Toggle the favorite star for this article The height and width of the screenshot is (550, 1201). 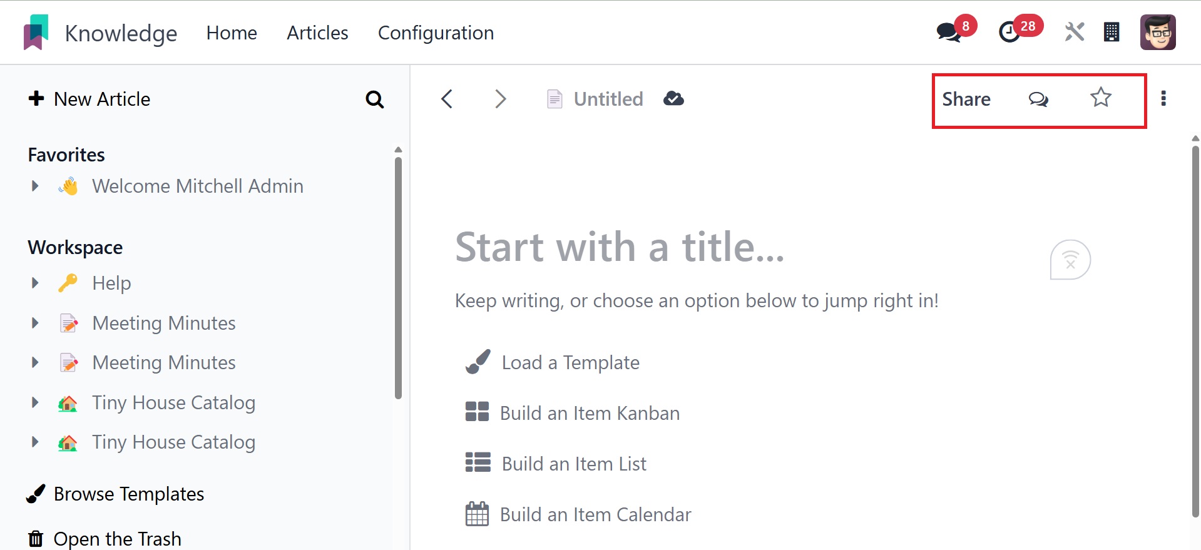pos(1100,98)
